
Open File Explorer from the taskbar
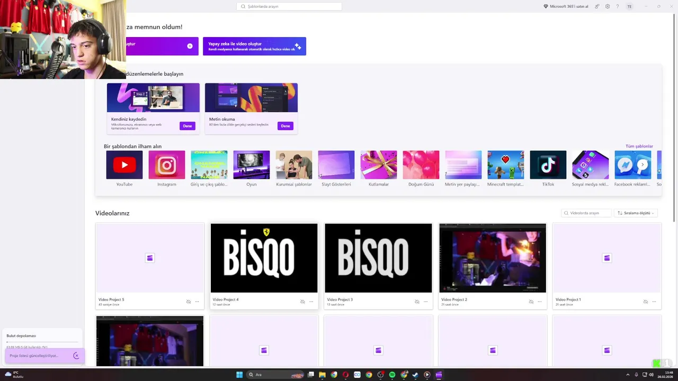point(322,375)
